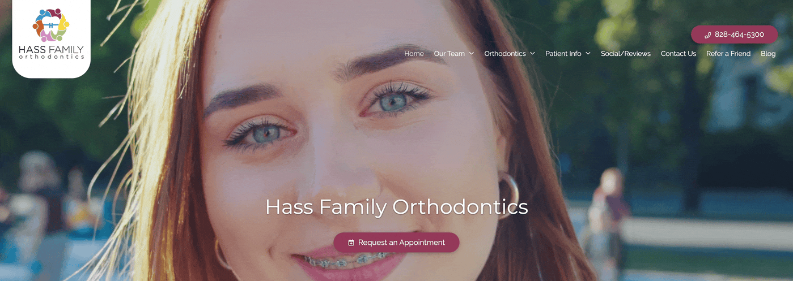Open the Contact Us page
The image size is (793, 281).
click(678, 54)
